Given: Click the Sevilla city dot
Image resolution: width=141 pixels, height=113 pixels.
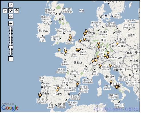Looking at the screenshot, I should click(51, 103).
